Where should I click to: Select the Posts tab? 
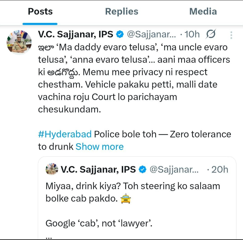pyautogui.click(x=40, y=12)
